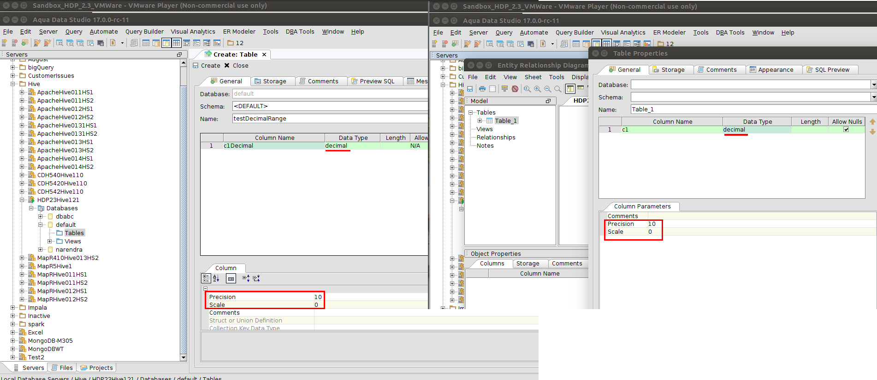Click red cancel icon in ER Diagram toolbar
The width and height of the screenshot is (877, 380).
coord(515,89)
